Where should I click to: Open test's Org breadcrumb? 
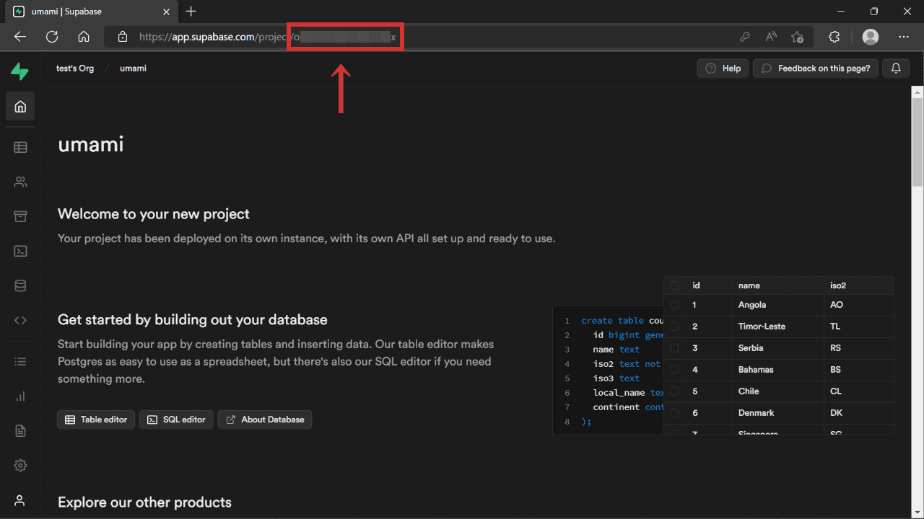coord(75,68)
